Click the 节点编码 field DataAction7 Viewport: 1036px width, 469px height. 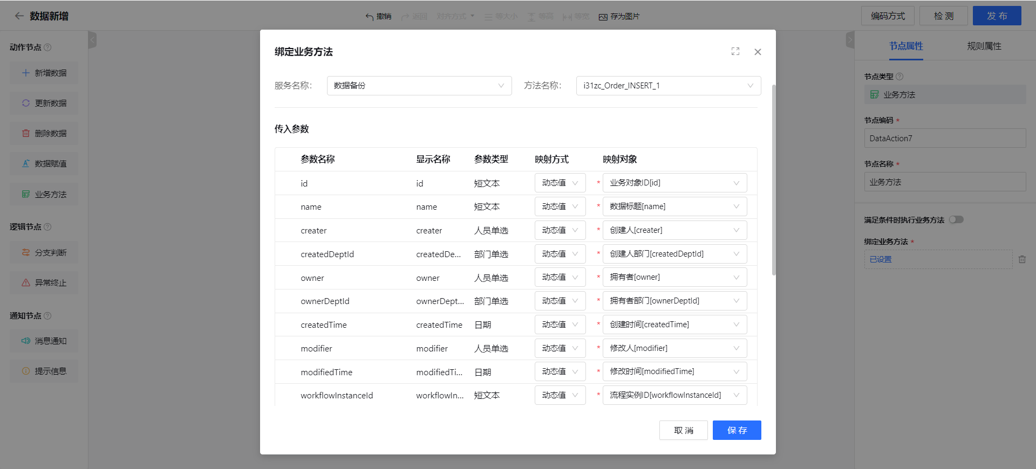pos(945,138)
